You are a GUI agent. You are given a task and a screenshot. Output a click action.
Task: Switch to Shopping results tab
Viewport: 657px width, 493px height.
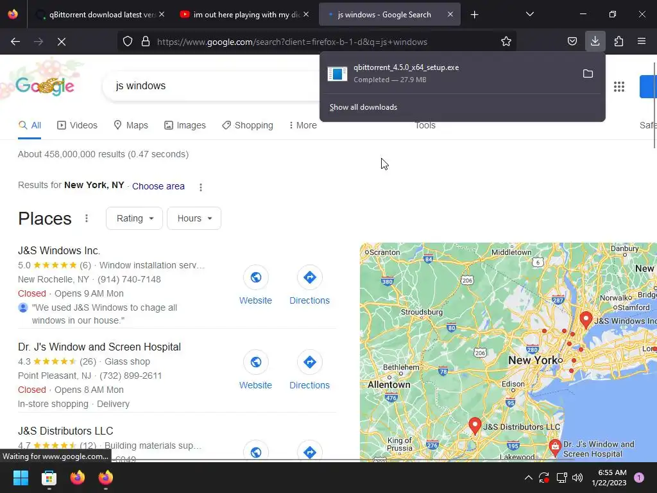pyautogui.click(x=248, y=125)
